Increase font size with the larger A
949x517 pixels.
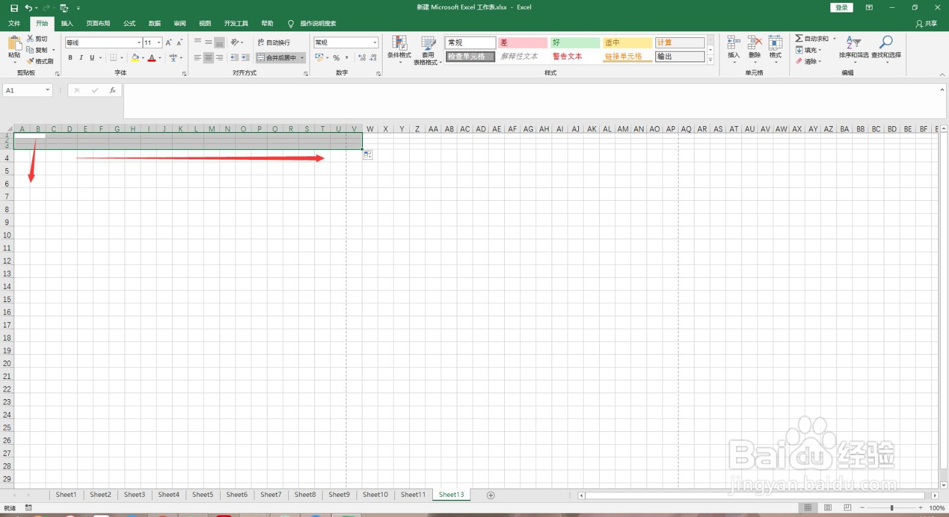[168, 43]
